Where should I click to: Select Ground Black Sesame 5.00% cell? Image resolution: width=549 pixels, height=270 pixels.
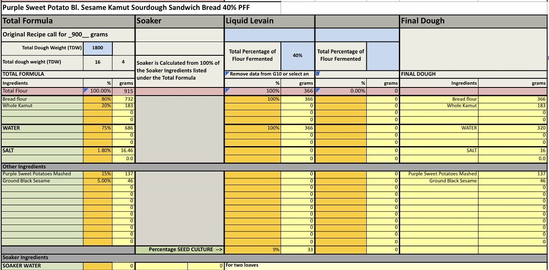click(x=98, y=180)
